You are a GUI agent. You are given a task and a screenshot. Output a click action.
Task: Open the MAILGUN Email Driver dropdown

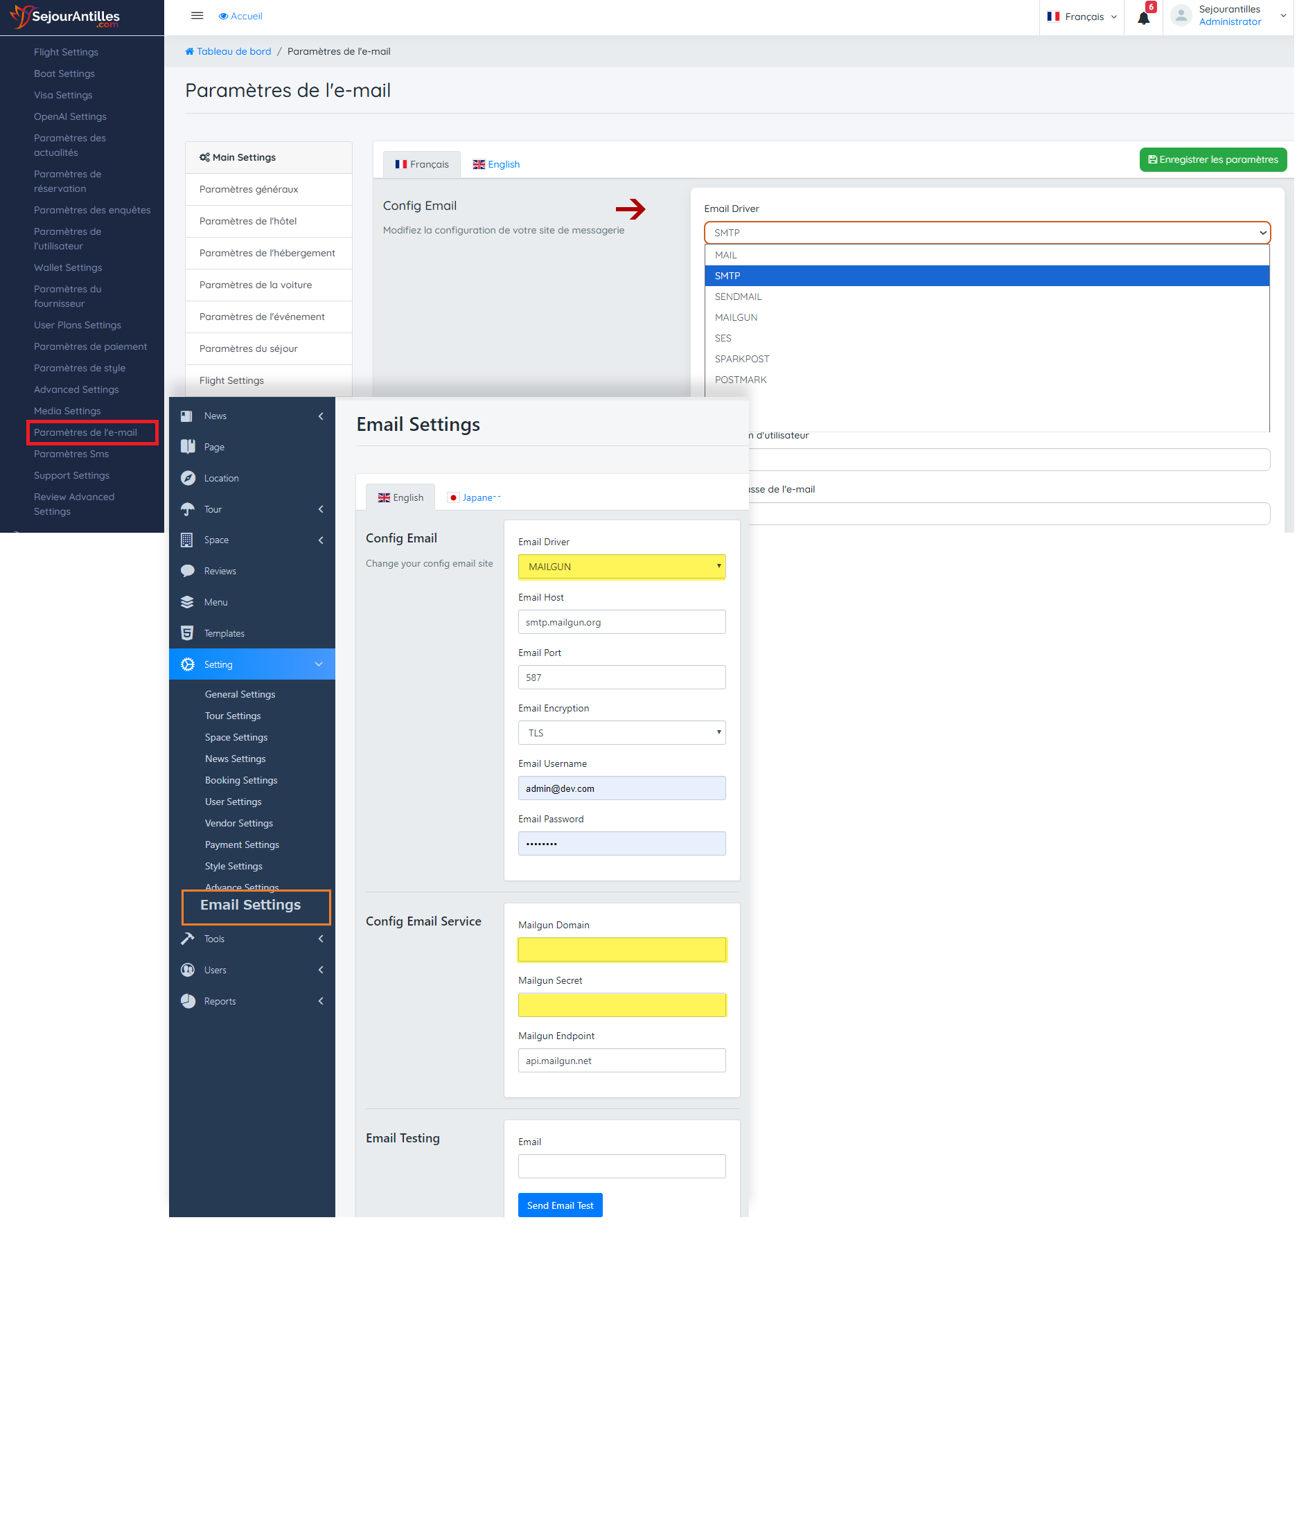click(621, 567)
